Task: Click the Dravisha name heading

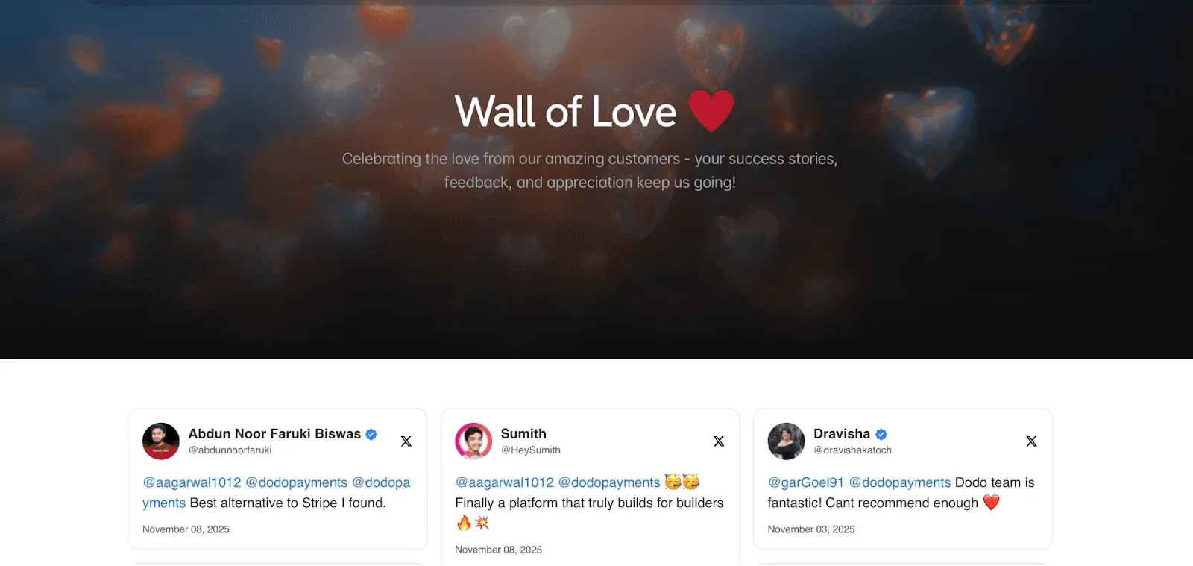Action: (x=842, y=434)
